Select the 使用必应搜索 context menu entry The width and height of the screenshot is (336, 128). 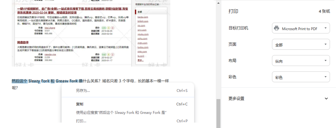[128, 112]
